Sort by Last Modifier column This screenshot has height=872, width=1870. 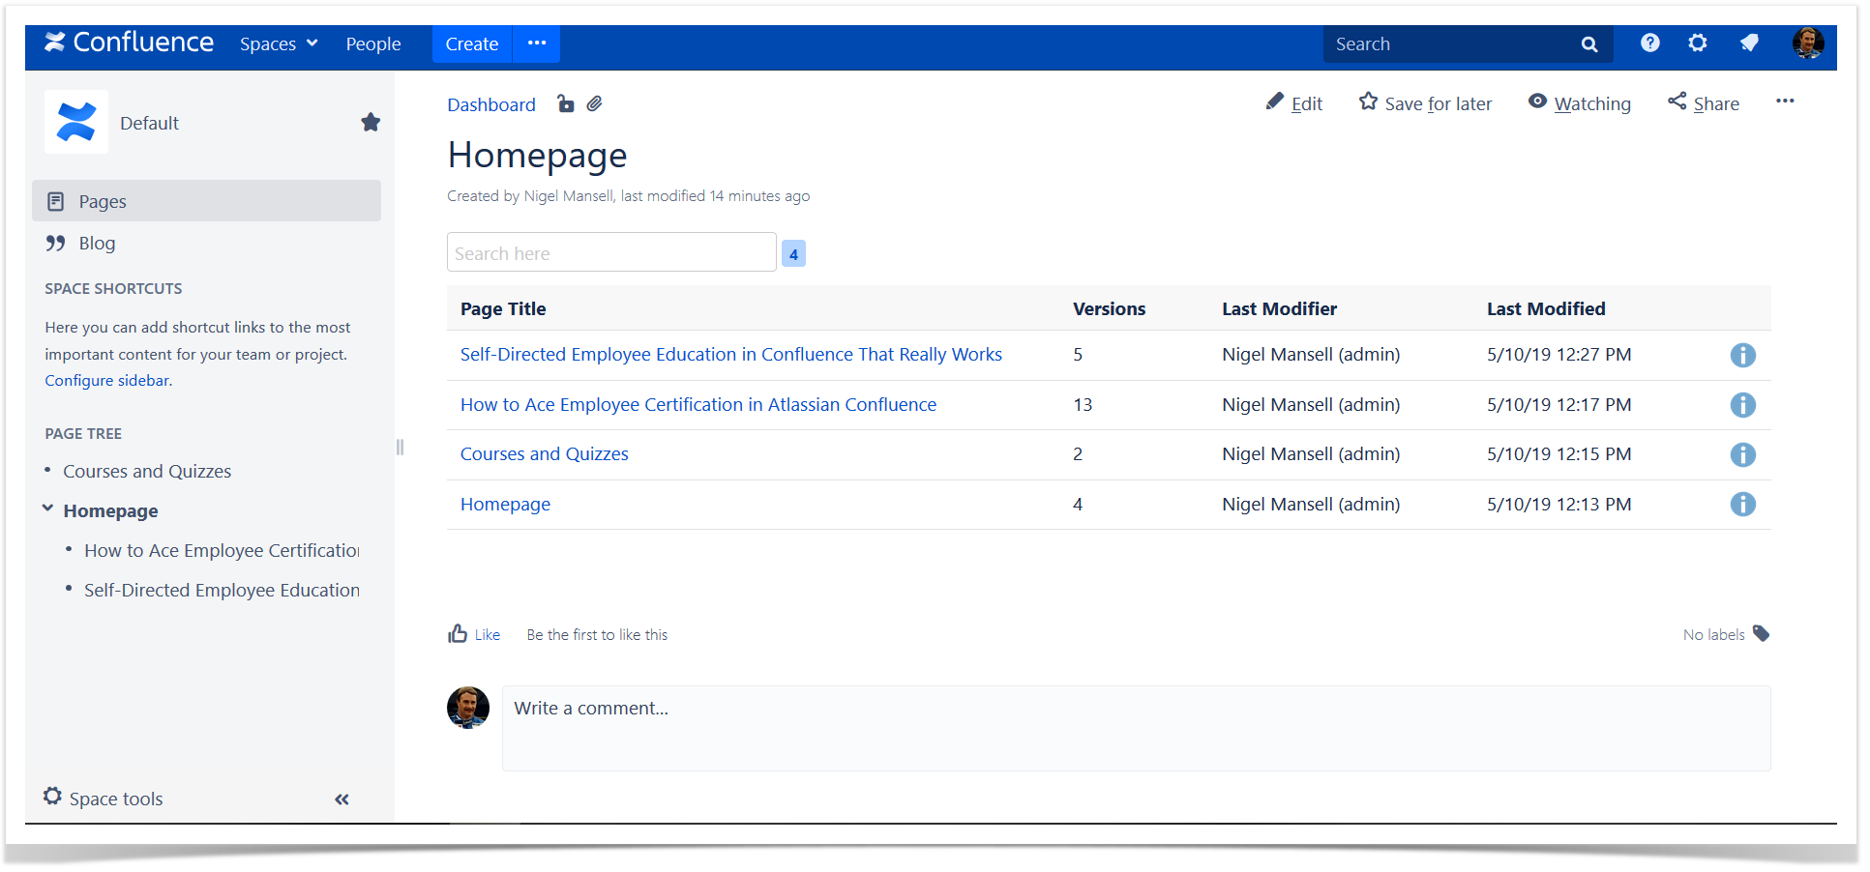(1279, 308)
